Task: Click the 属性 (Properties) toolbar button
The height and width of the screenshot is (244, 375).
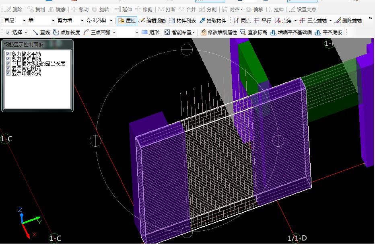Action: [127, 21]
